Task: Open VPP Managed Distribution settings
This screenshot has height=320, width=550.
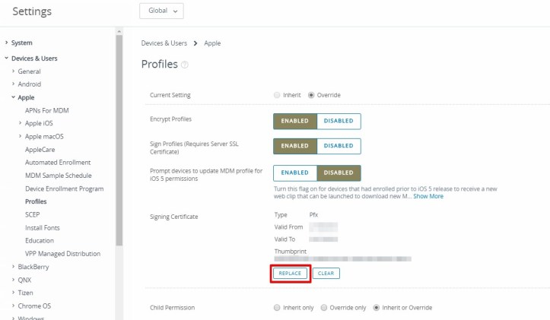Action: (x=62, y=253)
